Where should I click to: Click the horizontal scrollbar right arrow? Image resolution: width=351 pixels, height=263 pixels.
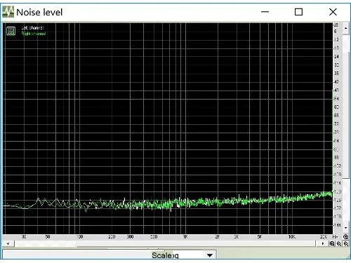click(x=323, y=243)
